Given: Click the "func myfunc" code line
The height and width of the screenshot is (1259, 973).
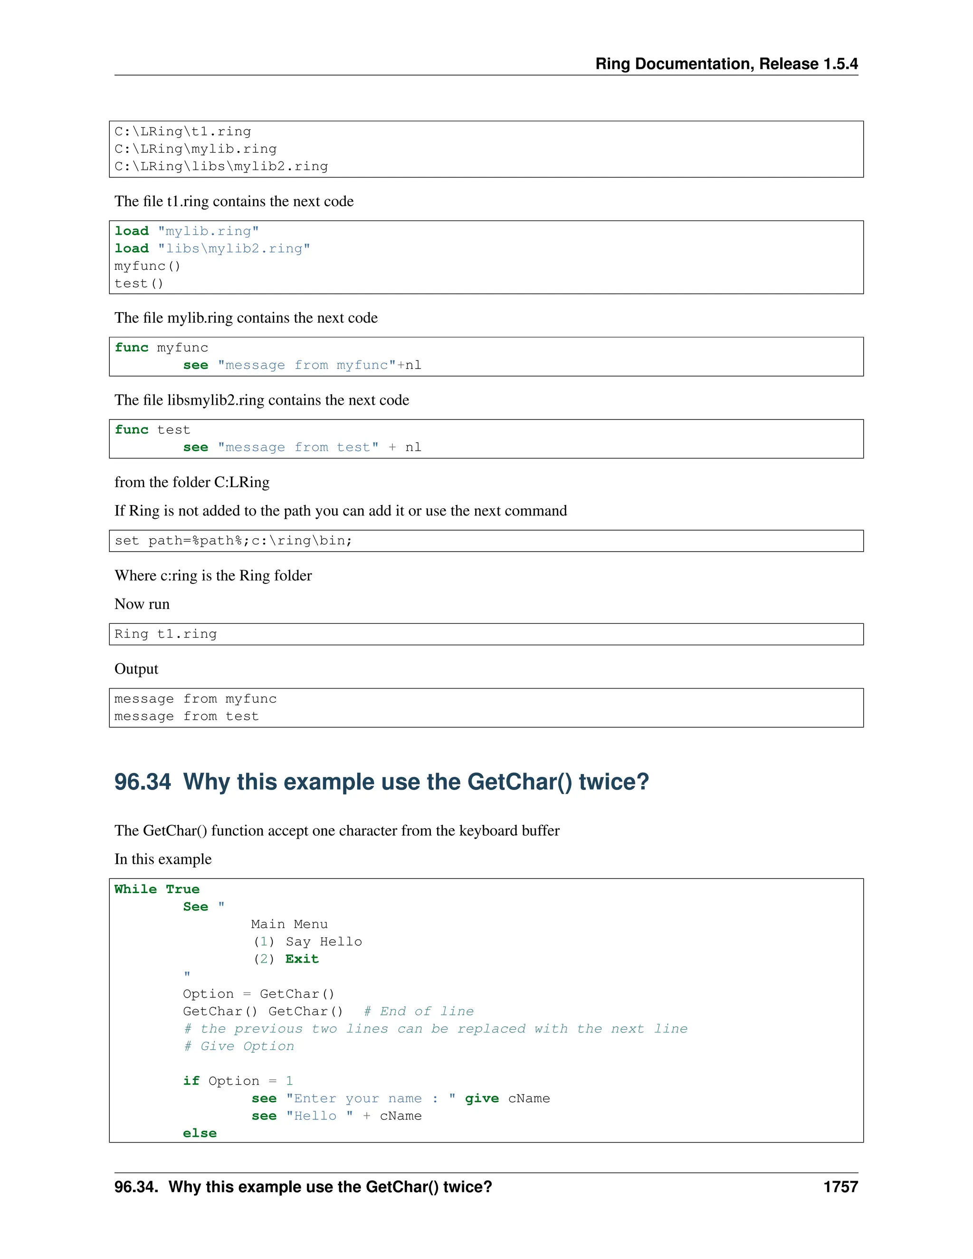Looking at the screenshot, I should click(x=162, y=348).
